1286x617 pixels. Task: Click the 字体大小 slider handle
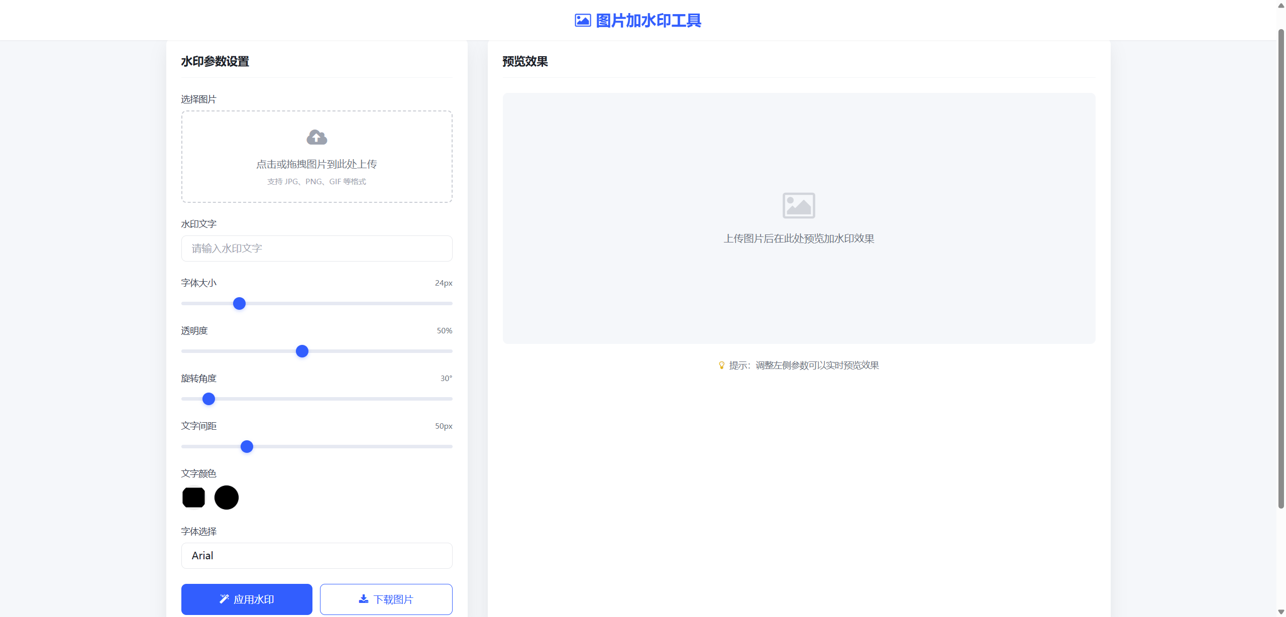pyautogui.click(x=240, y=304)
